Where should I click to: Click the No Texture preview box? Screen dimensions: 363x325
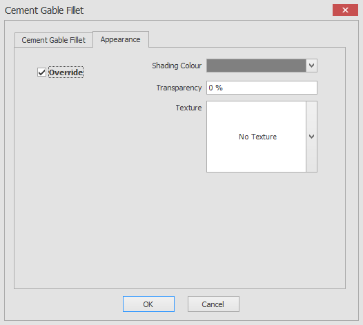[x=256, y=137]
